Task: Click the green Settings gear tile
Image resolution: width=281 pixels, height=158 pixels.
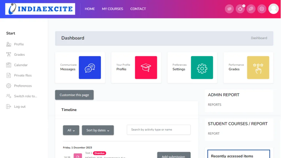Action: [x=202, y=67]
